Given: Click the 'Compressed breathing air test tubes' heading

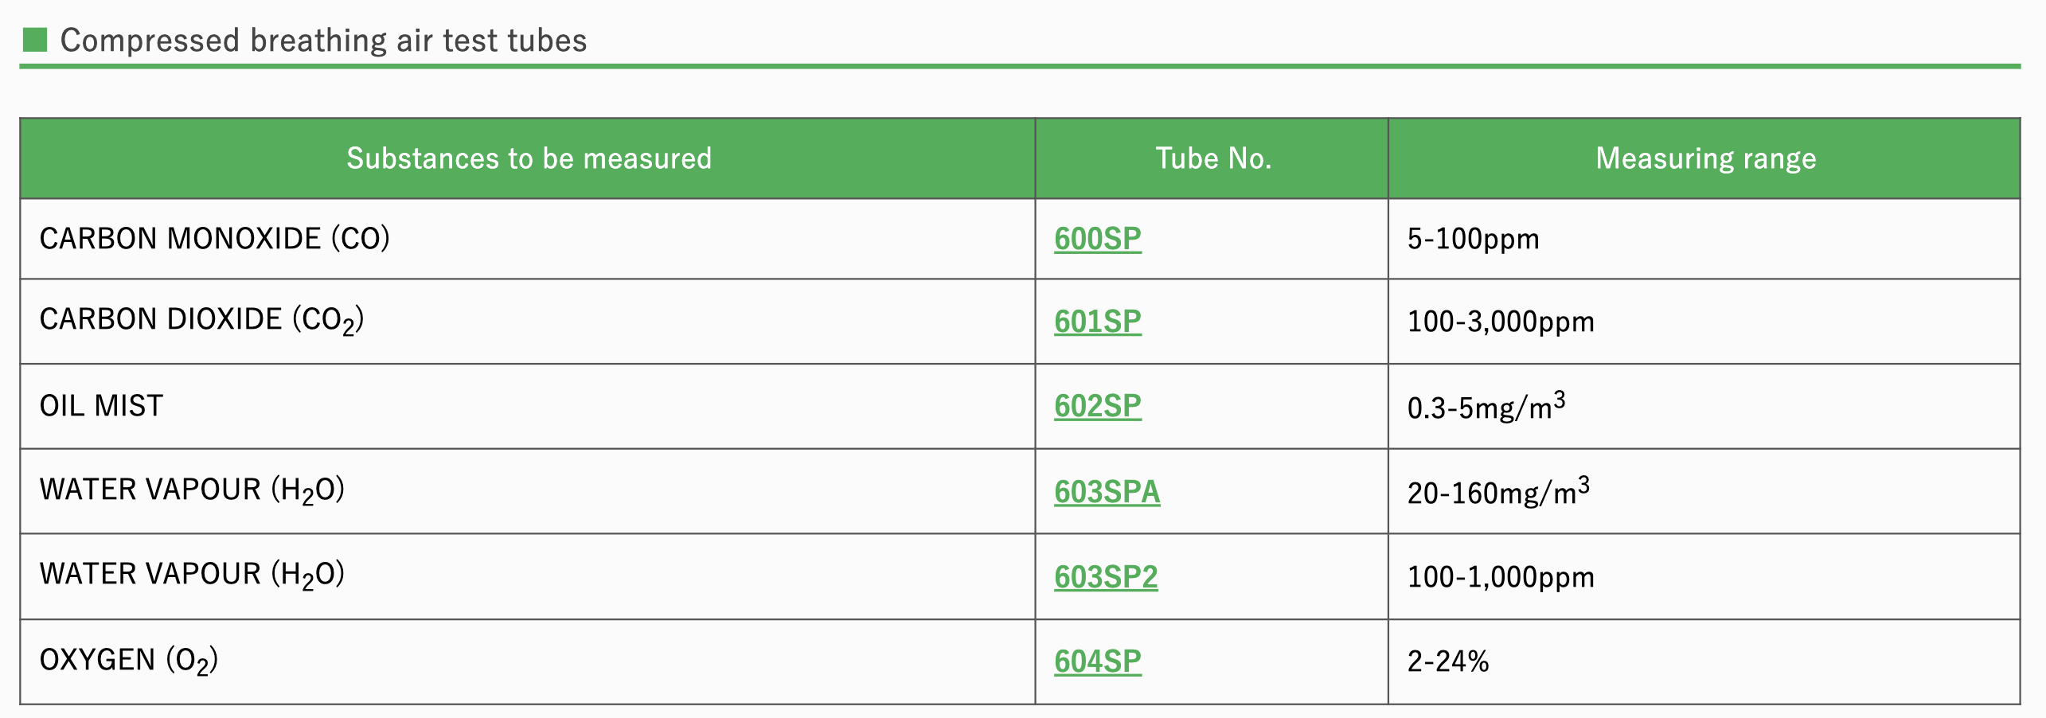Looking at the screenshot, I should click(x=323, y=41).
